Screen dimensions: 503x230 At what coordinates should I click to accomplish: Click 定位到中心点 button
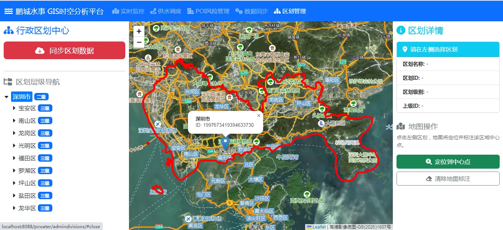[448, 162]
